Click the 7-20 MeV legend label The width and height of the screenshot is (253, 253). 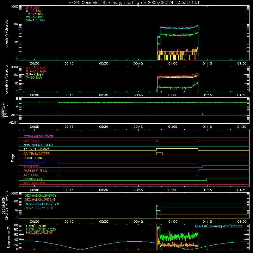(x=34, y=77)
